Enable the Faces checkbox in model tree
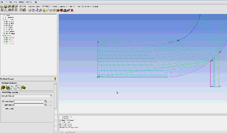 [x=6, y=27]
